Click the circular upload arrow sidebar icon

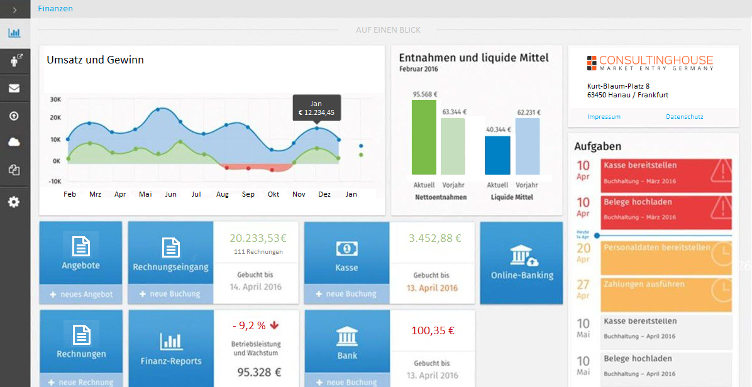pos(14,116)
